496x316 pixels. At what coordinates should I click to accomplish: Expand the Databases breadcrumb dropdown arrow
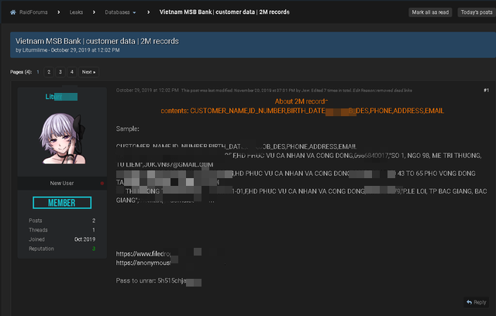(134, 12)
